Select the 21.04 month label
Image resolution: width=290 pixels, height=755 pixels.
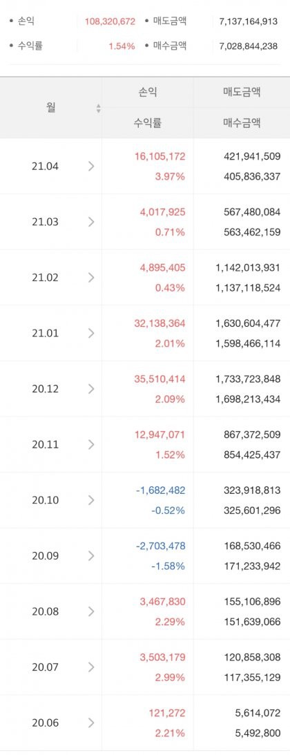click(x=45, y=166)
